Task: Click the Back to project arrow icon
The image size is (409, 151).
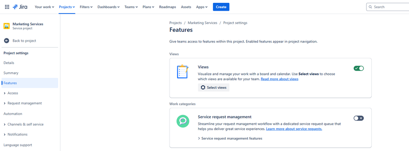Action: point(7,40)
